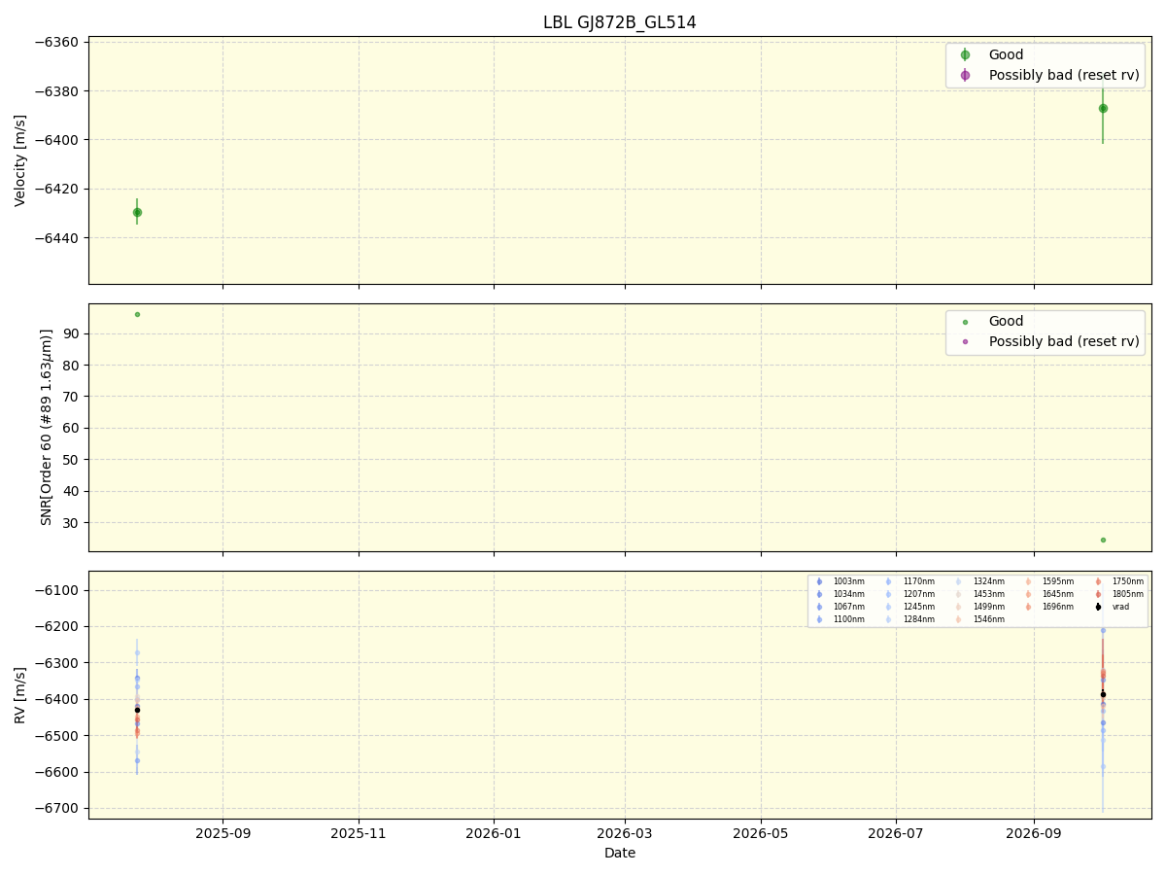Screen dimensions: 1166x875
Task: Click the 2025-11 date tick label
Action: tap(359, 833)
